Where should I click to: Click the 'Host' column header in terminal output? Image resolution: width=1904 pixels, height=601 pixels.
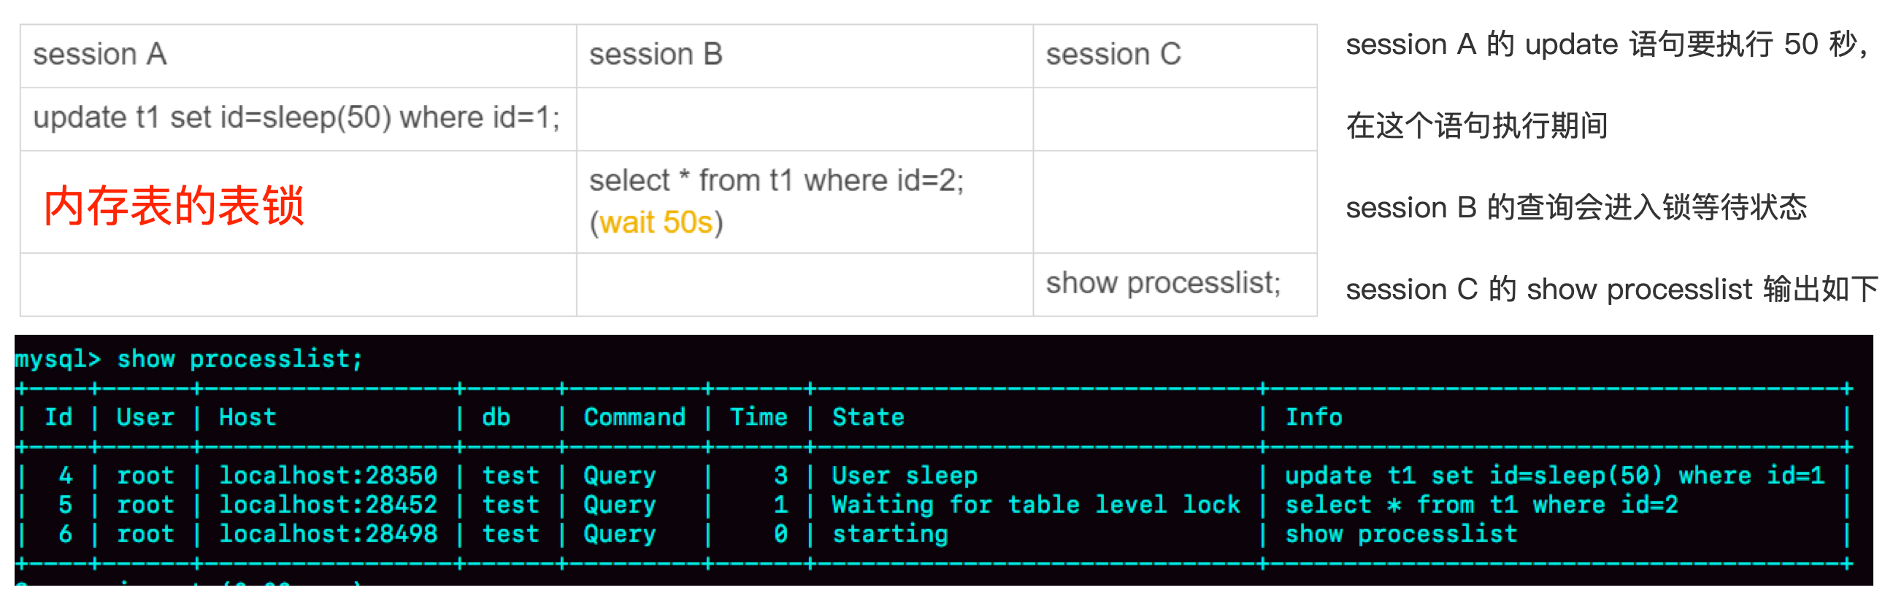247,418
